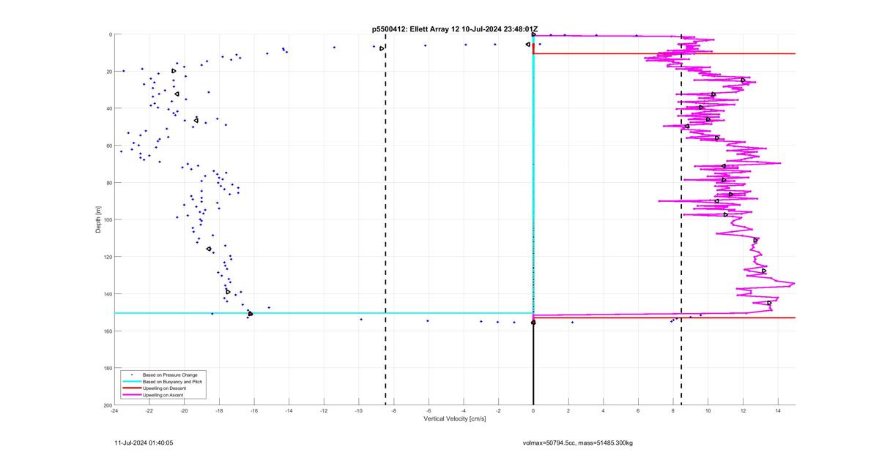Click the velocity-axis tick label "-18"
Image resolution: width=879 pixels, height=455 pixels.
click(219, 412)
